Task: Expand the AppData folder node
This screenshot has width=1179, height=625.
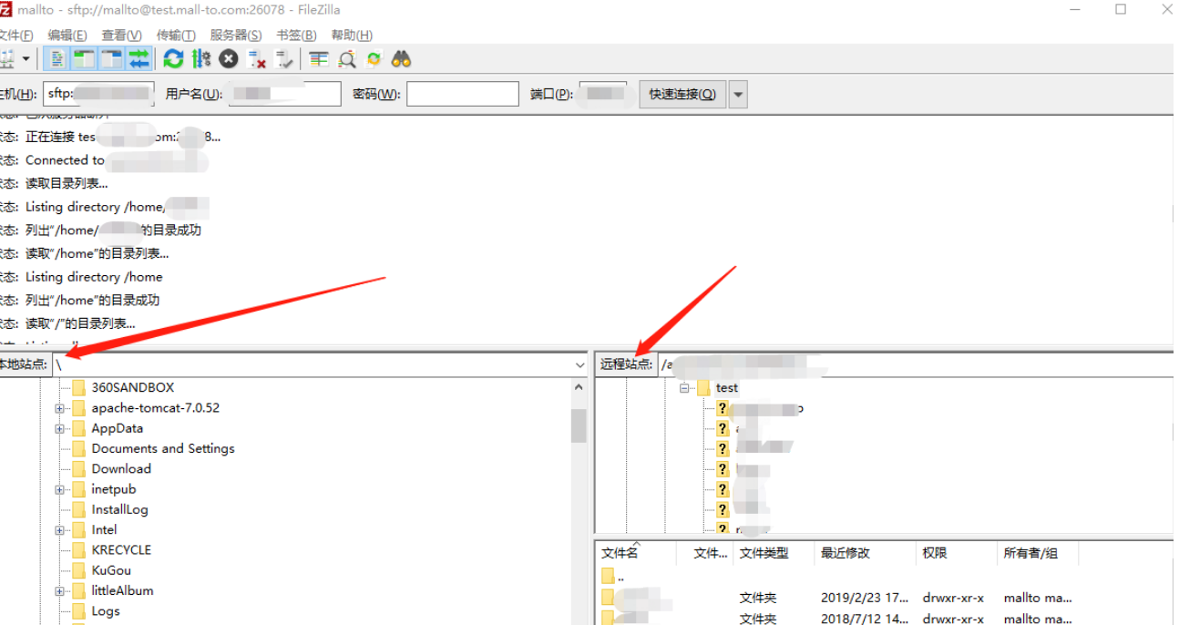Action: [x=59, y=428]
